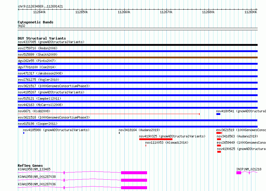Click the chr9:112634869..112691421 coordinate label
The height and width of the screenshot is (191, 266).
click(40, 7)
